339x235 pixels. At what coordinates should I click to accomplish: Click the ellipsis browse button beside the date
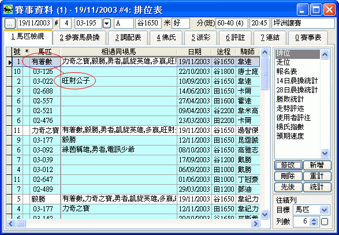[x=10, y=23]
